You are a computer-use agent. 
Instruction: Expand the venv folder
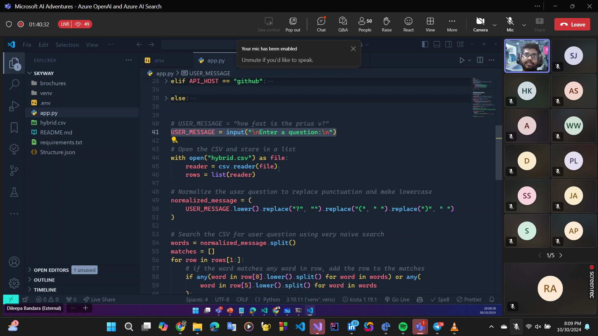pos(46,93)
